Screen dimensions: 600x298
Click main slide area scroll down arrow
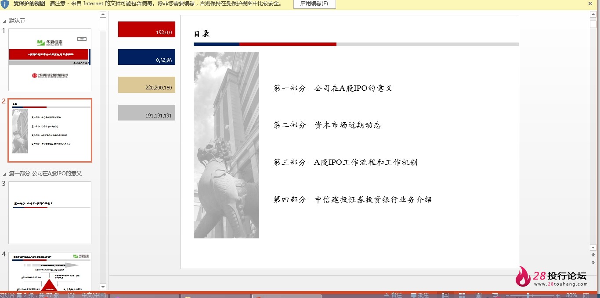pyautogui.click(x=593, y=248)
